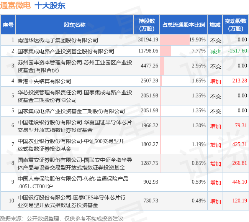Click holding value 1966.32
The width and height of the screenshot is (249, 222).
(x=149, y=125)
